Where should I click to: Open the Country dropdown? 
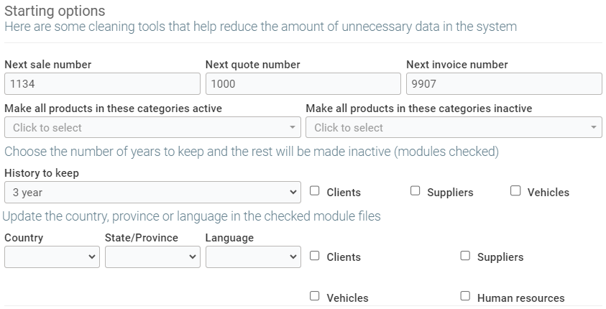(52, 257)
